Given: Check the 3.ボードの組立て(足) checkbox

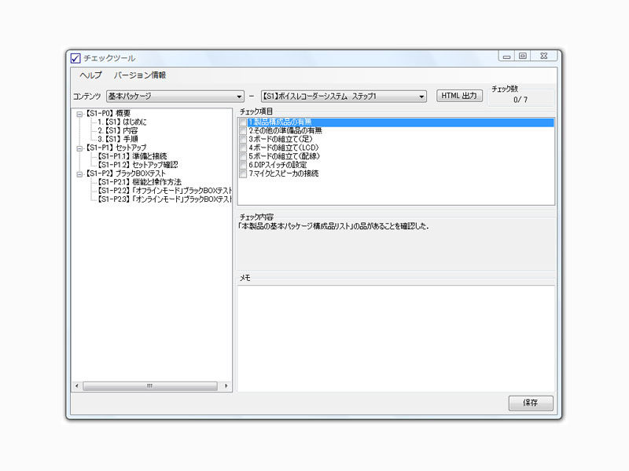Looking at the screenshot, I should pyautogui.click(x=243, y=140).
